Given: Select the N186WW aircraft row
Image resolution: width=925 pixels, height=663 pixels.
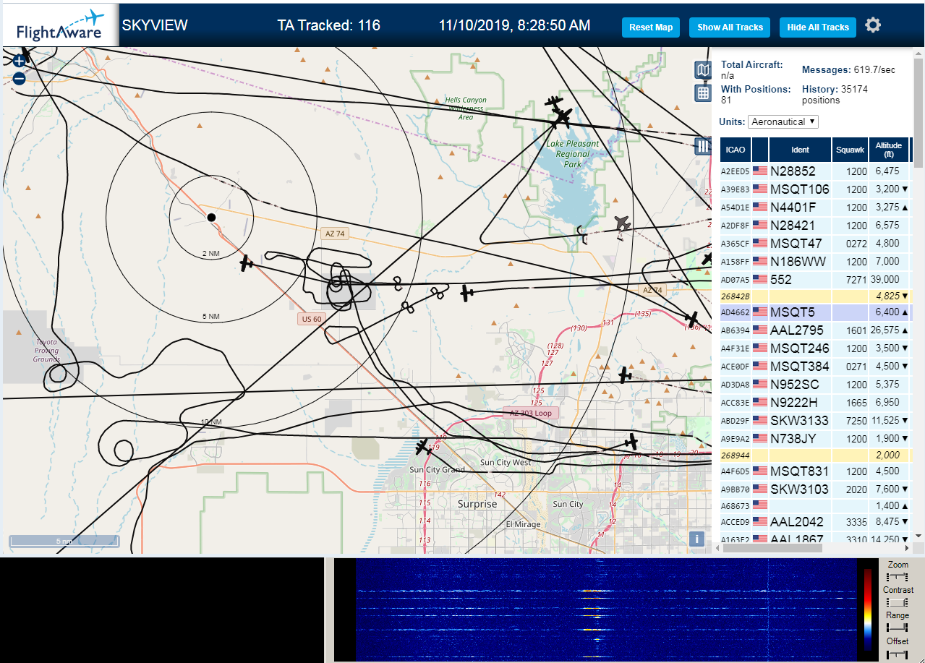Looking at the screenshot, I should coord(817,261).
